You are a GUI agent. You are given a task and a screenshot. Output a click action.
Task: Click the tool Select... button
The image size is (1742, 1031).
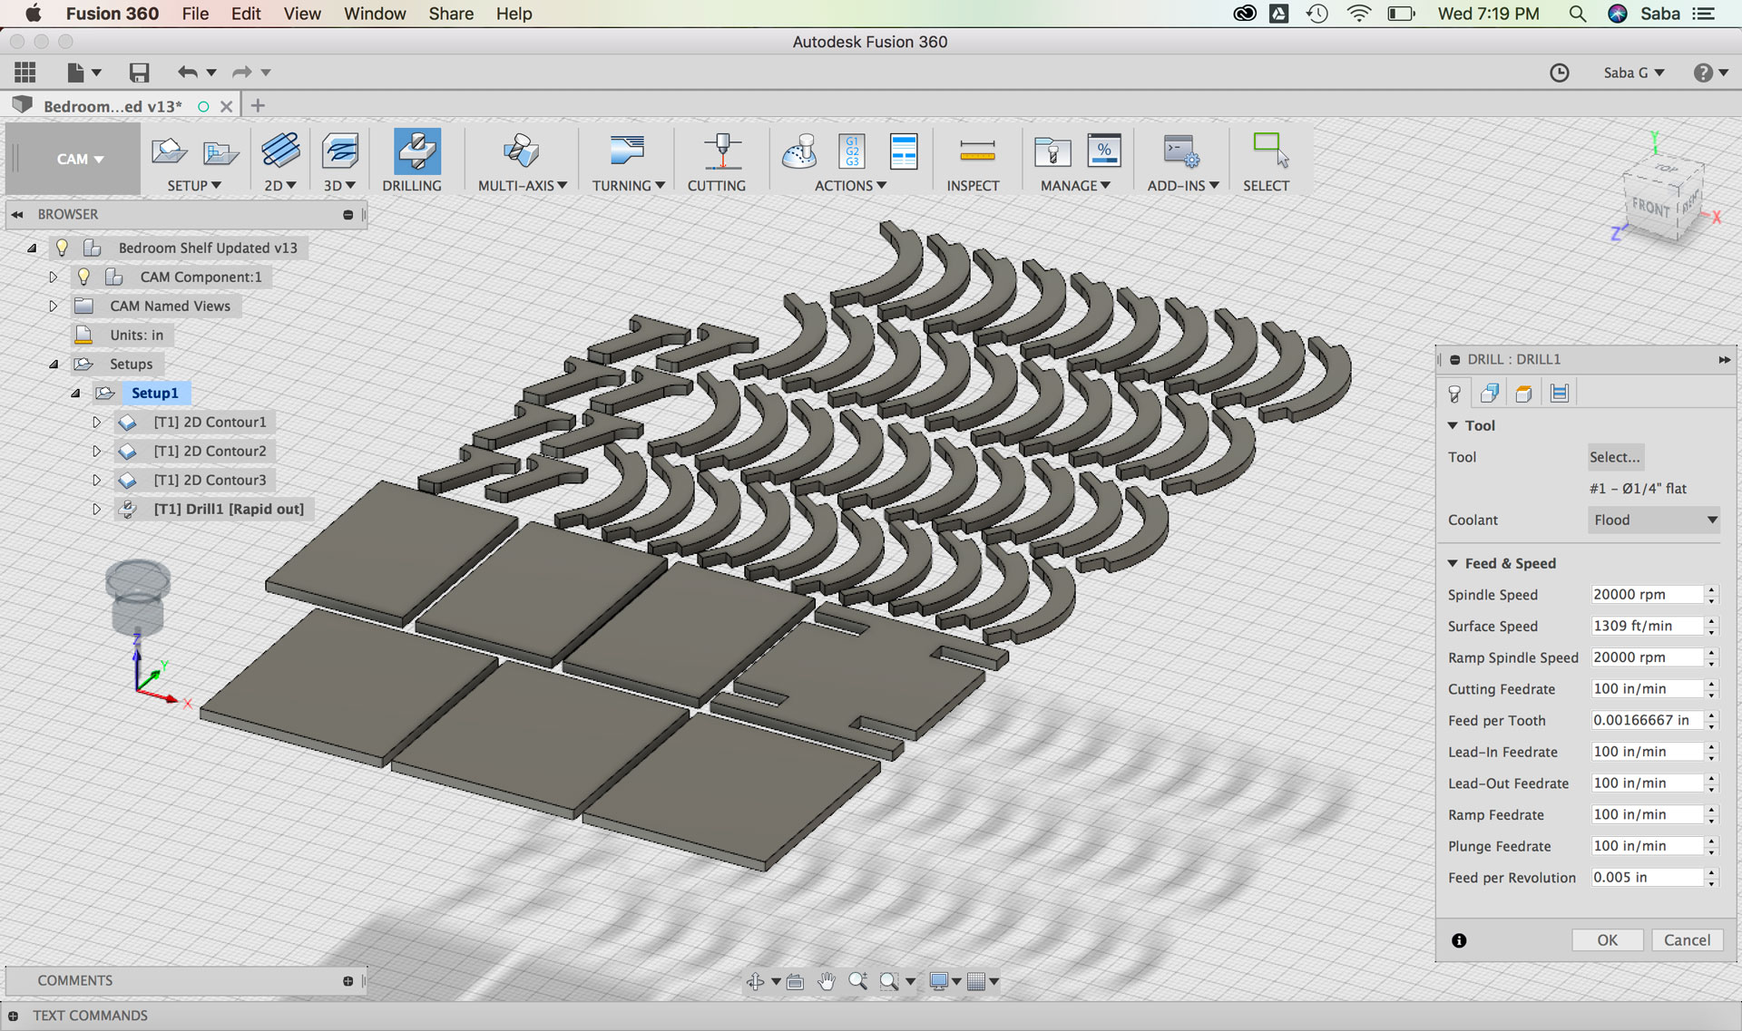tap(1614, 457)
